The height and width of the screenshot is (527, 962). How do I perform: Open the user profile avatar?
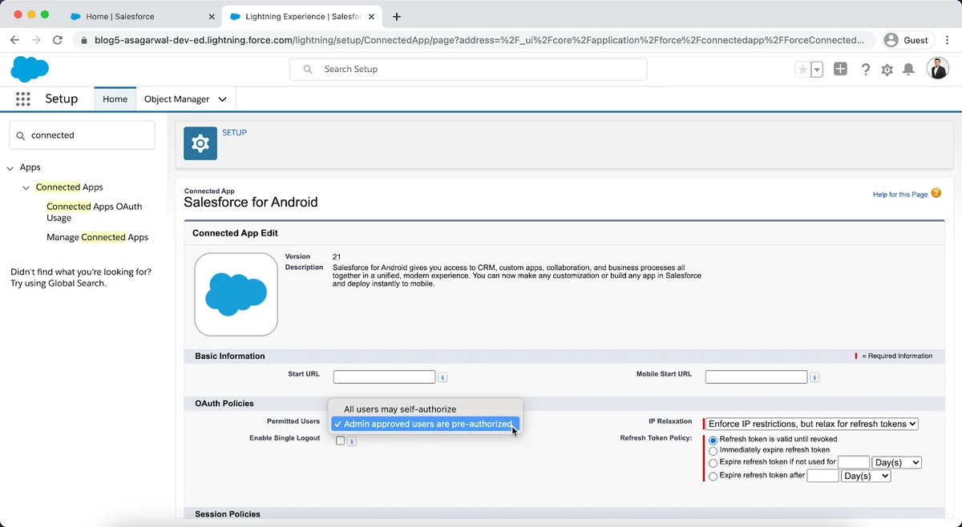[x=938, y=69]
